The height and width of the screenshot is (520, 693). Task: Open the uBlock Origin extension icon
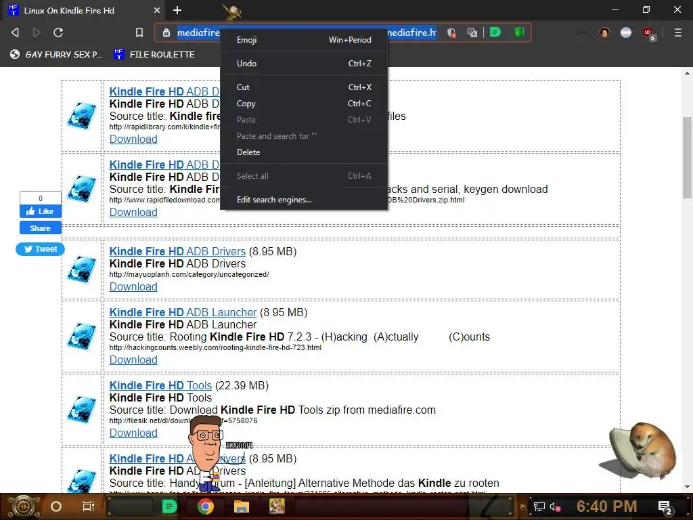pos(649,34)
